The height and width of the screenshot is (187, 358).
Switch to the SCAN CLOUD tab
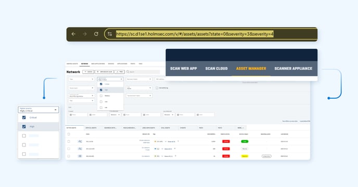tap(216, 69)
